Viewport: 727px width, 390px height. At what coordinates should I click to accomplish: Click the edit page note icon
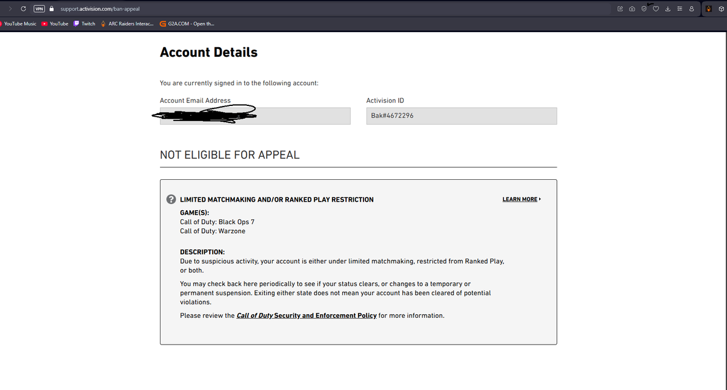(620, 8)
